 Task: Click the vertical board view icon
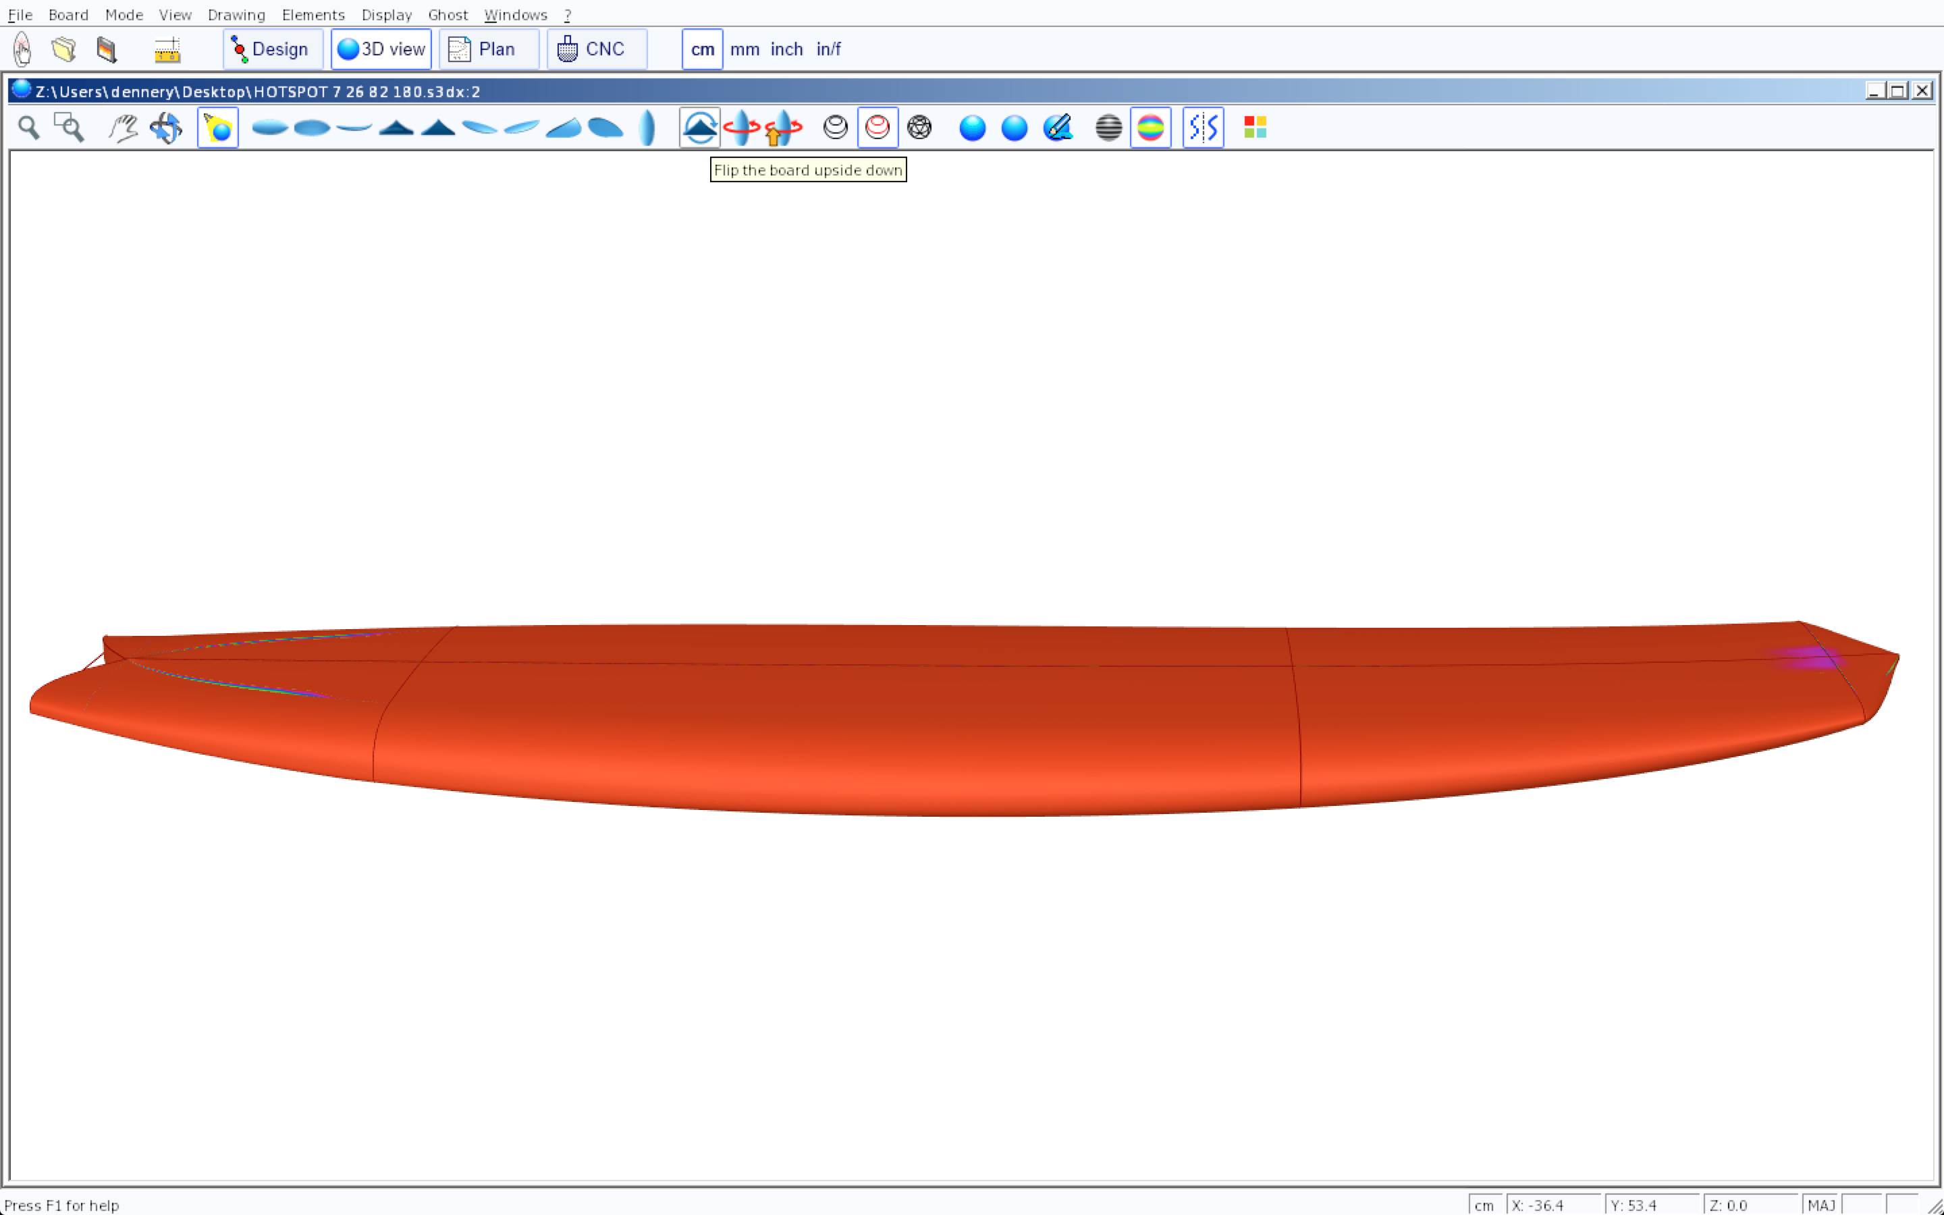[647, 128]
